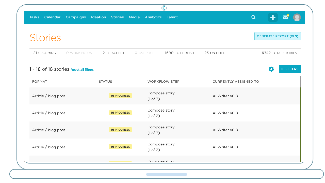Click Generate Report (XLS) button
Viewport: 325px width, 183px height.
(x=278, y=36)
